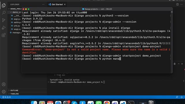Image resolution: width=185 pixels, height=104 pixels.
Task: Click the '4.1.5' Django version output
Action: point(26,25)
